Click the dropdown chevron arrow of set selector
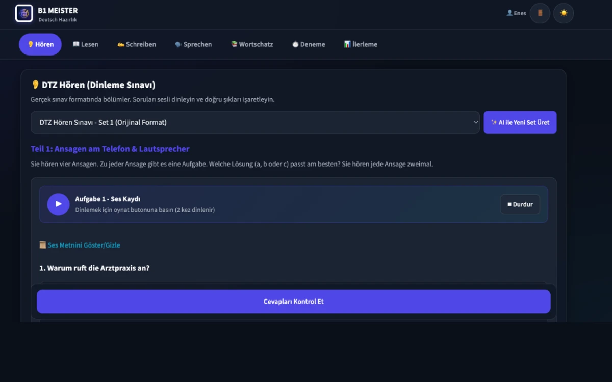The width and height of the screenshot is (612, 382). (476, 122)
